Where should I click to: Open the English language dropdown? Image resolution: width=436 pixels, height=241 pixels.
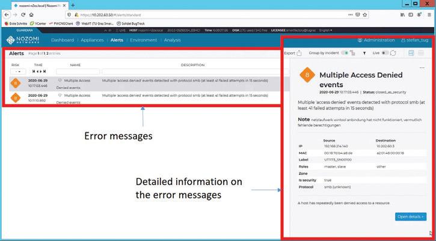click(325, 30)
